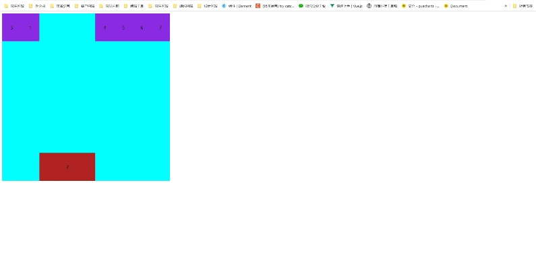Click the purple box labeled 1
This screenshot has height=269, width=536.
(30, 28)
